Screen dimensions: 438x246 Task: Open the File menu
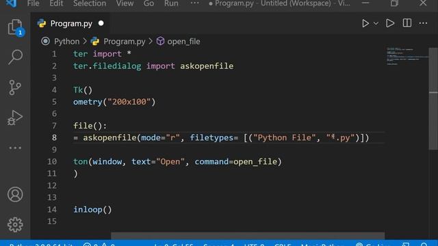point(34,3)
